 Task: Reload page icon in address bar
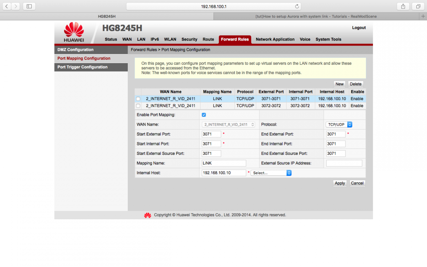click(x=297, y=6)
